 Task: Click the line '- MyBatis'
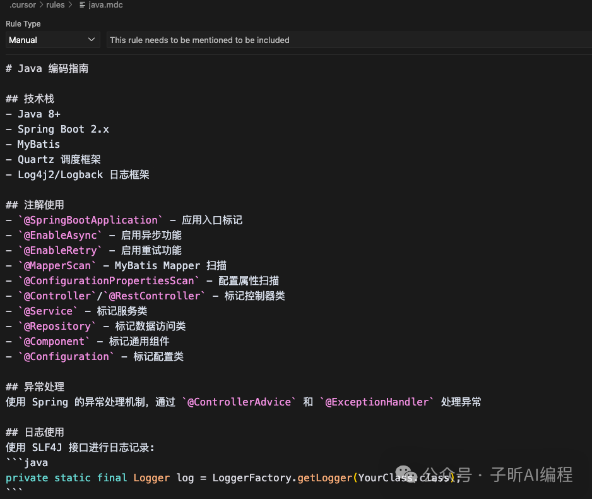tap(33, 144)
